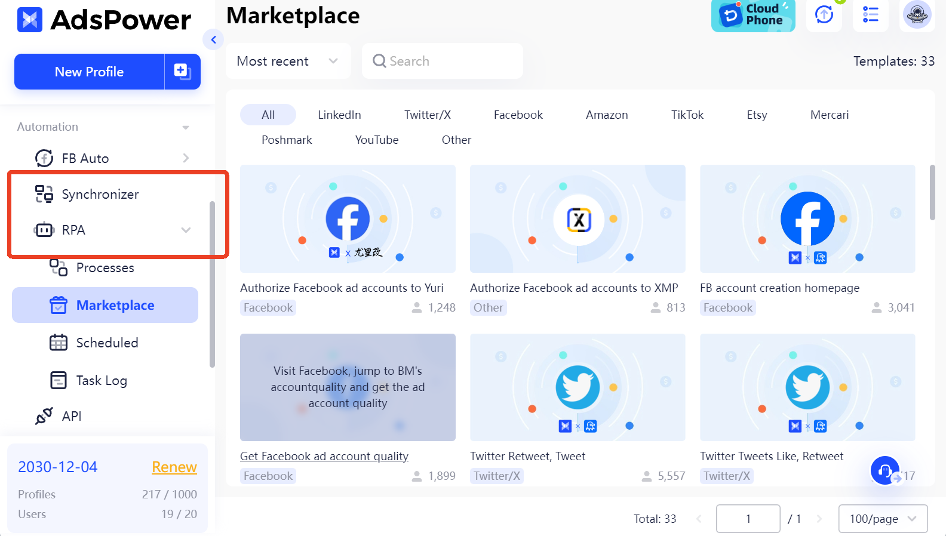Select the All category tab
Viewport: 946px width, 536px height.
[268, 115]
